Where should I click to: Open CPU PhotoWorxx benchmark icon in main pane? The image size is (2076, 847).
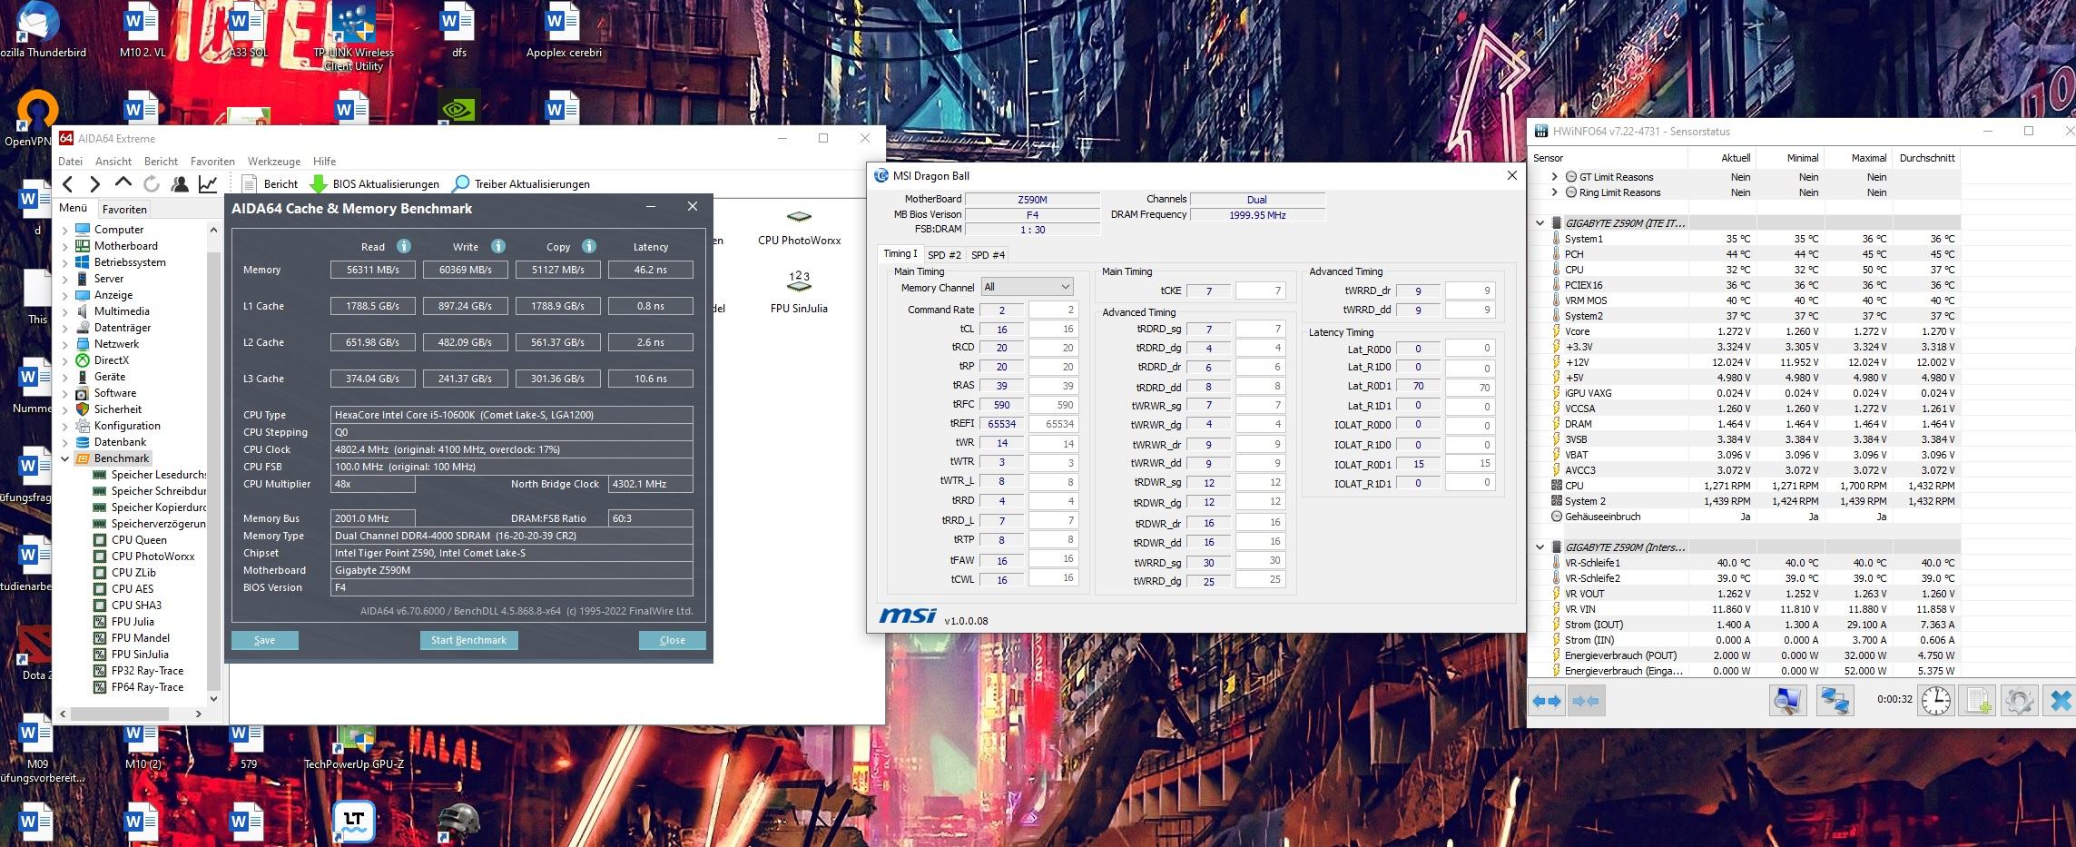coord(799,227)
